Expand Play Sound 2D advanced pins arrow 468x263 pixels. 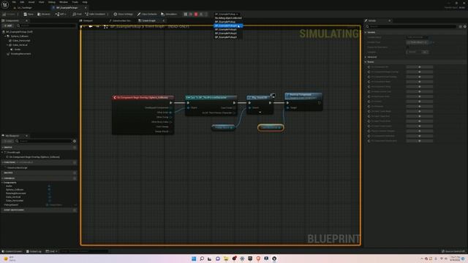[260, 113]
